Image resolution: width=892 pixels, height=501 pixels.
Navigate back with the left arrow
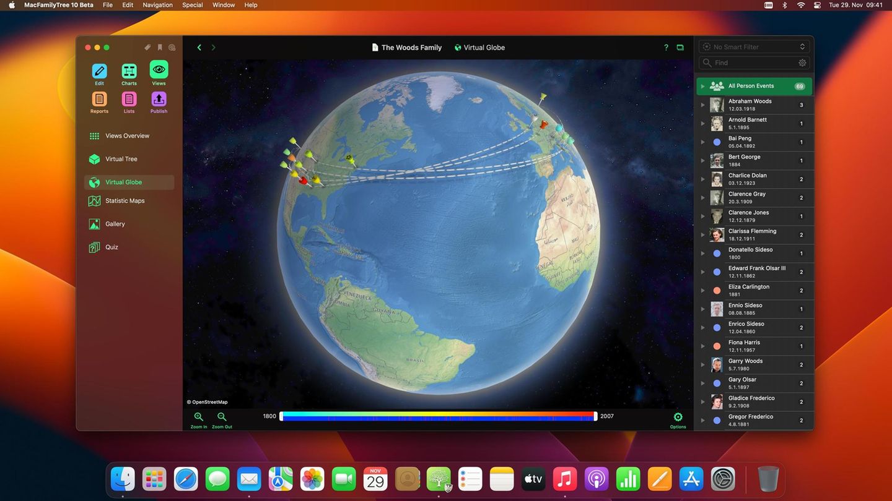[x=199, y=48]
